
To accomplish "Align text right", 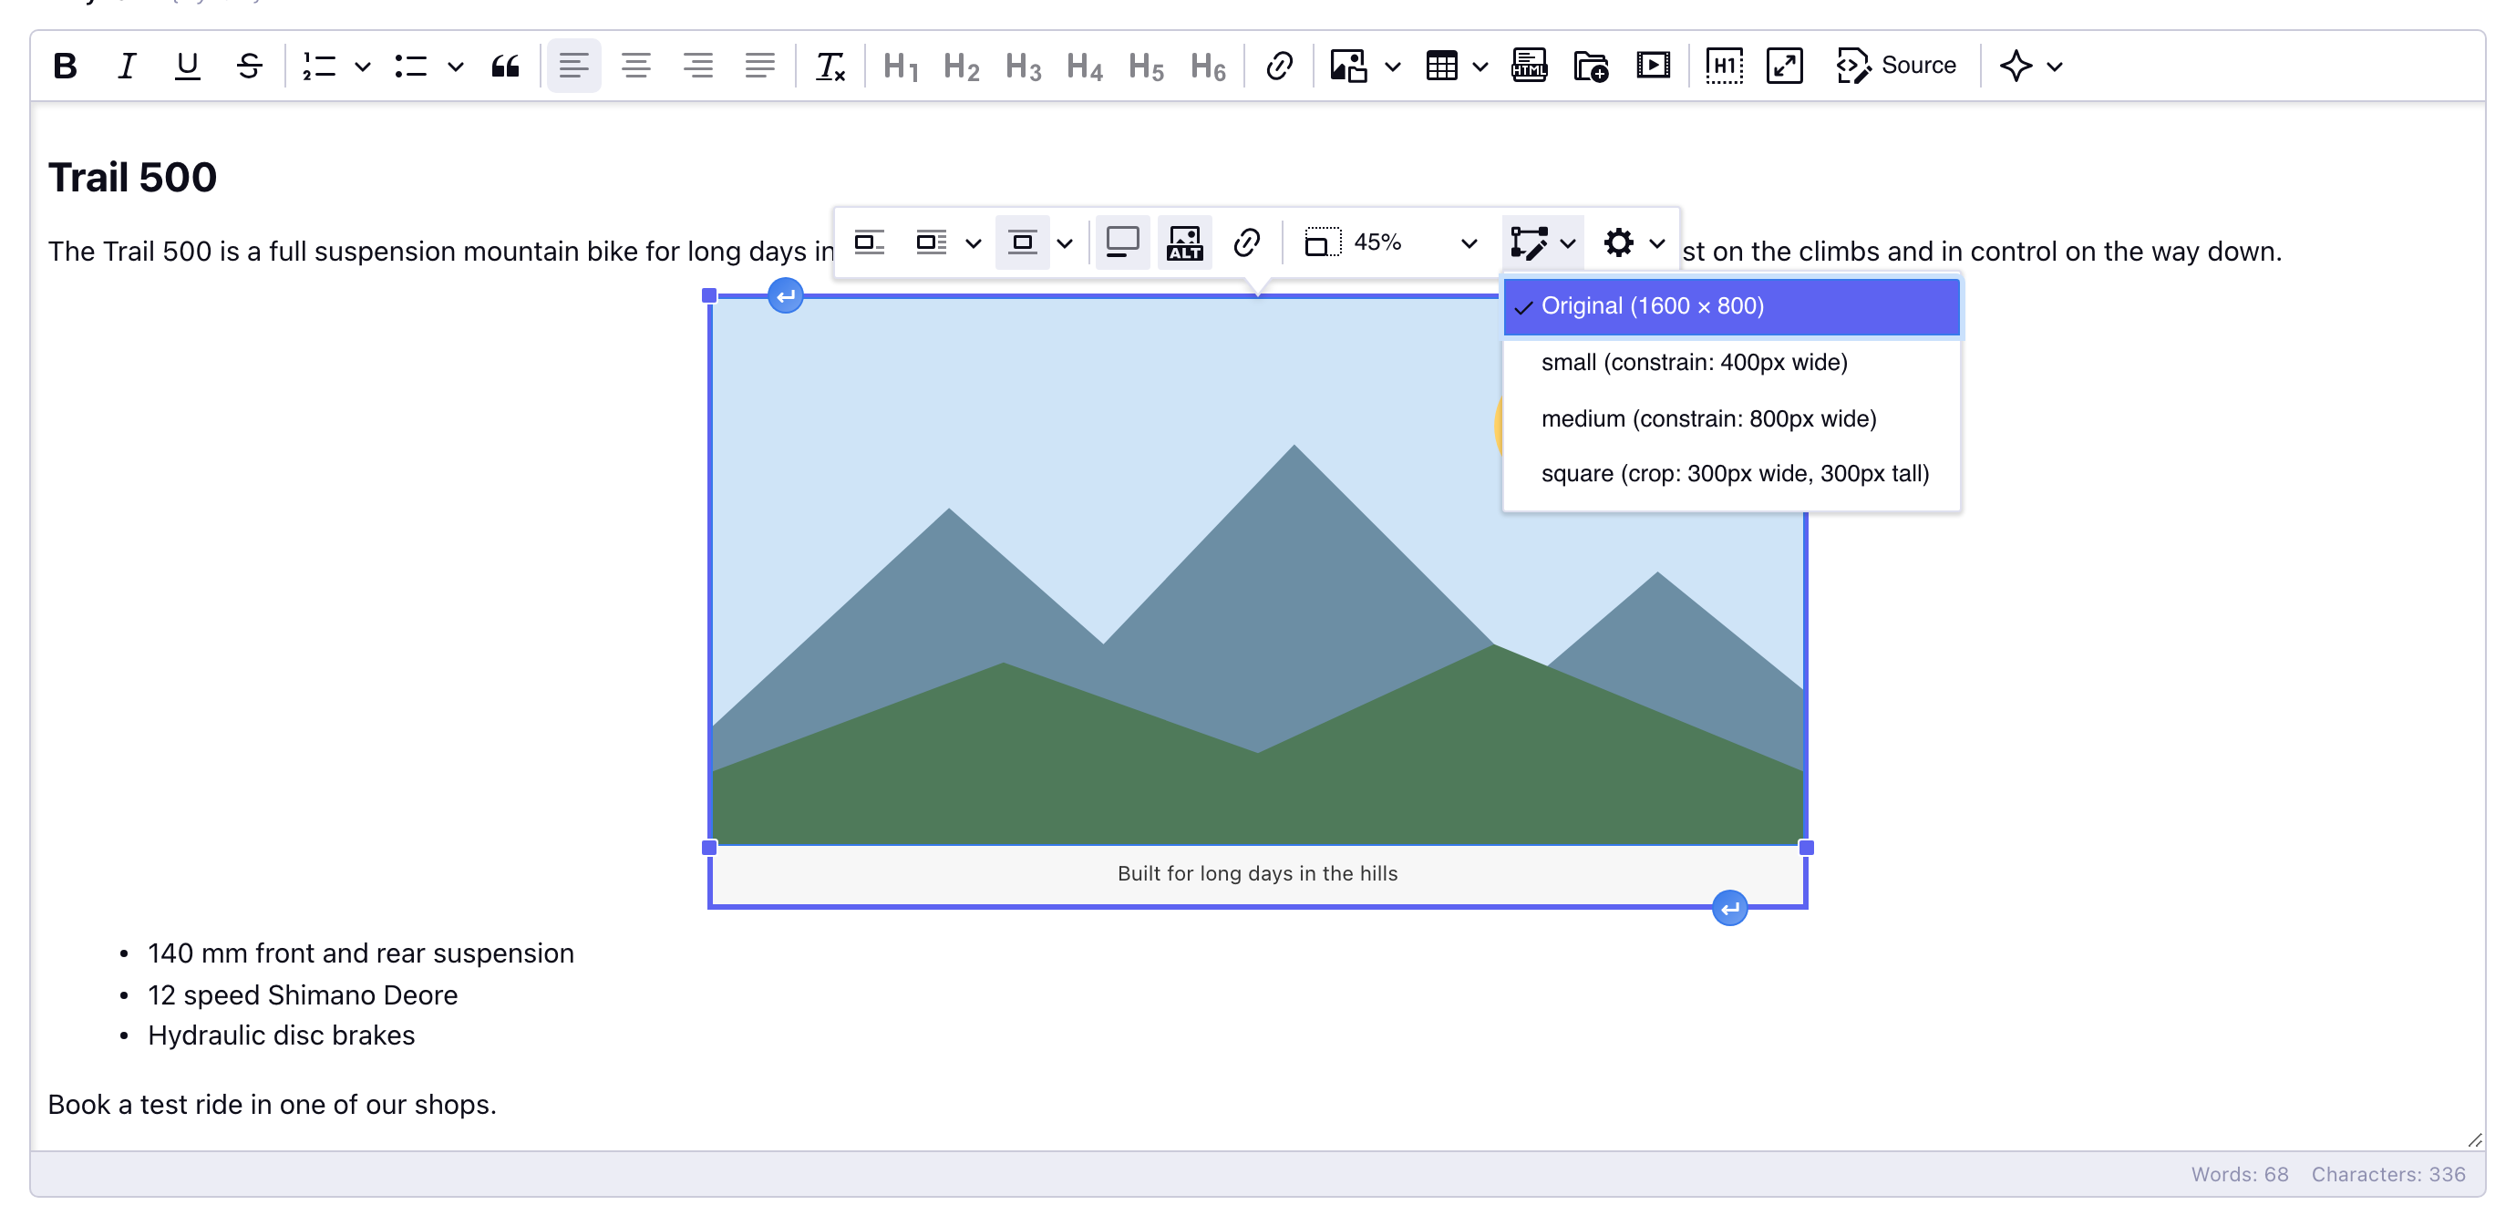I will (697, 67).
